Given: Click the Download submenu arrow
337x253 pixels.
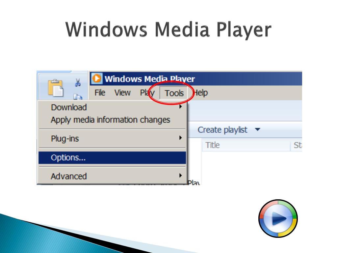Looking at the screenshot, I should pos(181,106).
